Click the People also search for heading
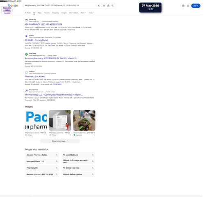205x197 pixels. (36, 149)
